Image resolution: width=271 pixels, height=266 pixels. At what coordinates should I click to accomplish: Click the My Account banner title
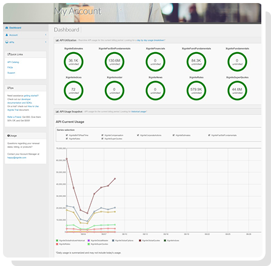click(78, 12)
